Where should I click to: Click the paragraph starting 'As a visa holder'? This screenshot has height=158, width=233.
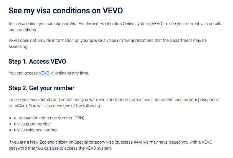tap(115, 27)
